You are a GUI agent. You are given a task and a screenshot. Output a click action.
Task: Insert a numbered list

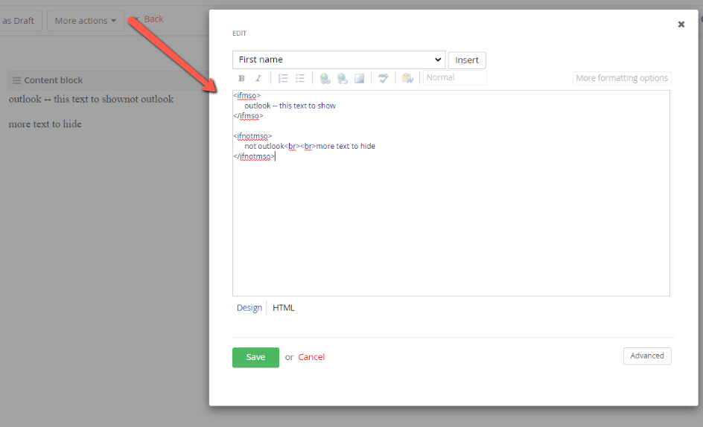tap(283, 78)
